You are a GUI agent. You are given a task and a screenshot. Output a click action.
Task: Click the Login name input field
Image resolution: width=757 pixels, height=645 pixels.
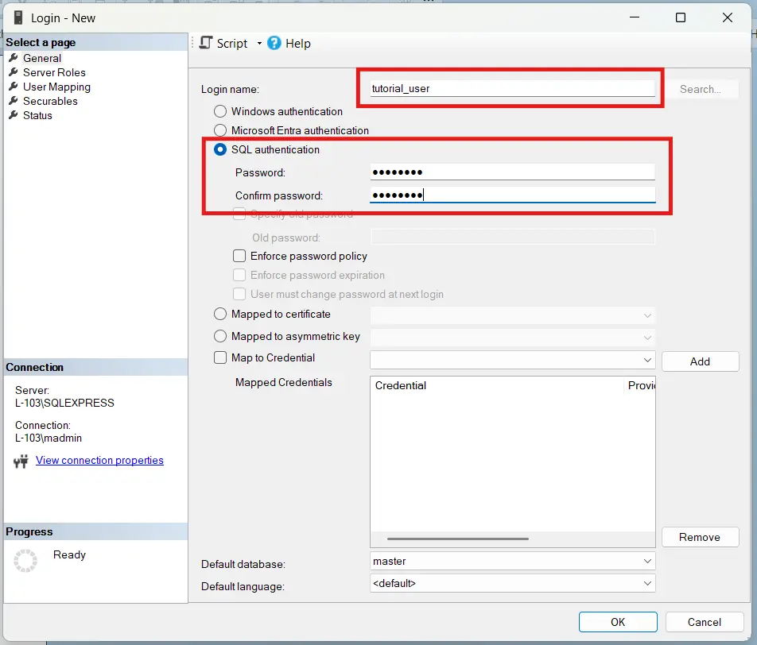[x=509, y=88]
